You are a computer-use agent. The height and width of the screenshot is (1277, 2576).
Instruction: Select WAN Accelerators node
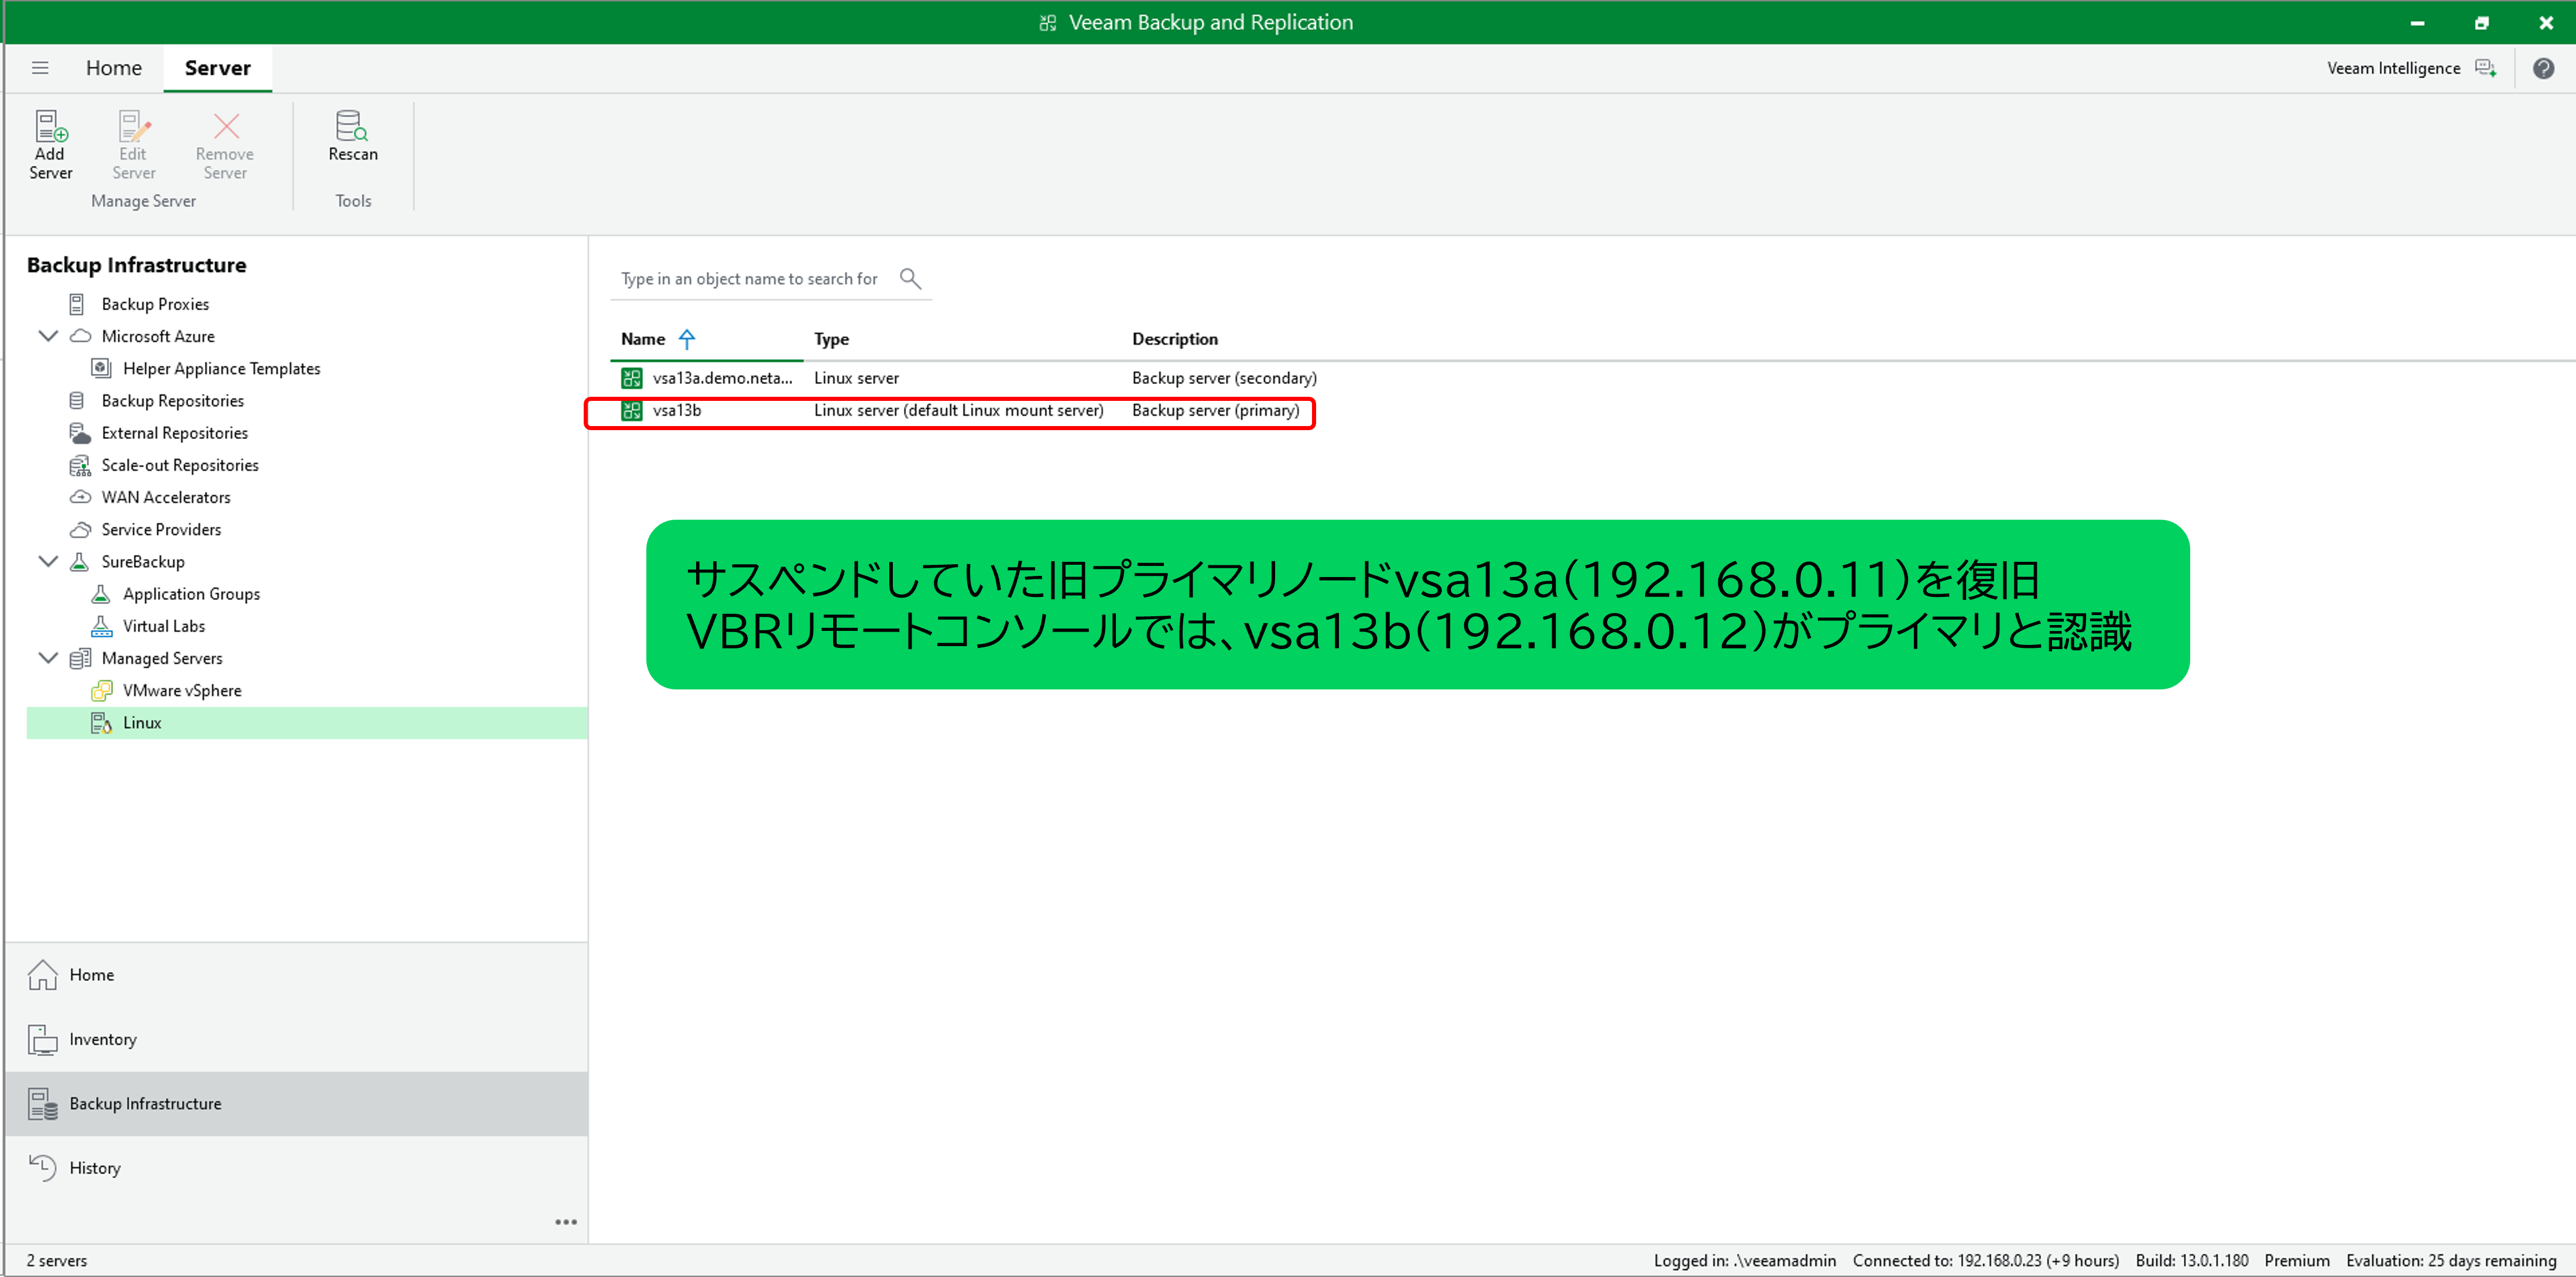[x=165, y=497]
